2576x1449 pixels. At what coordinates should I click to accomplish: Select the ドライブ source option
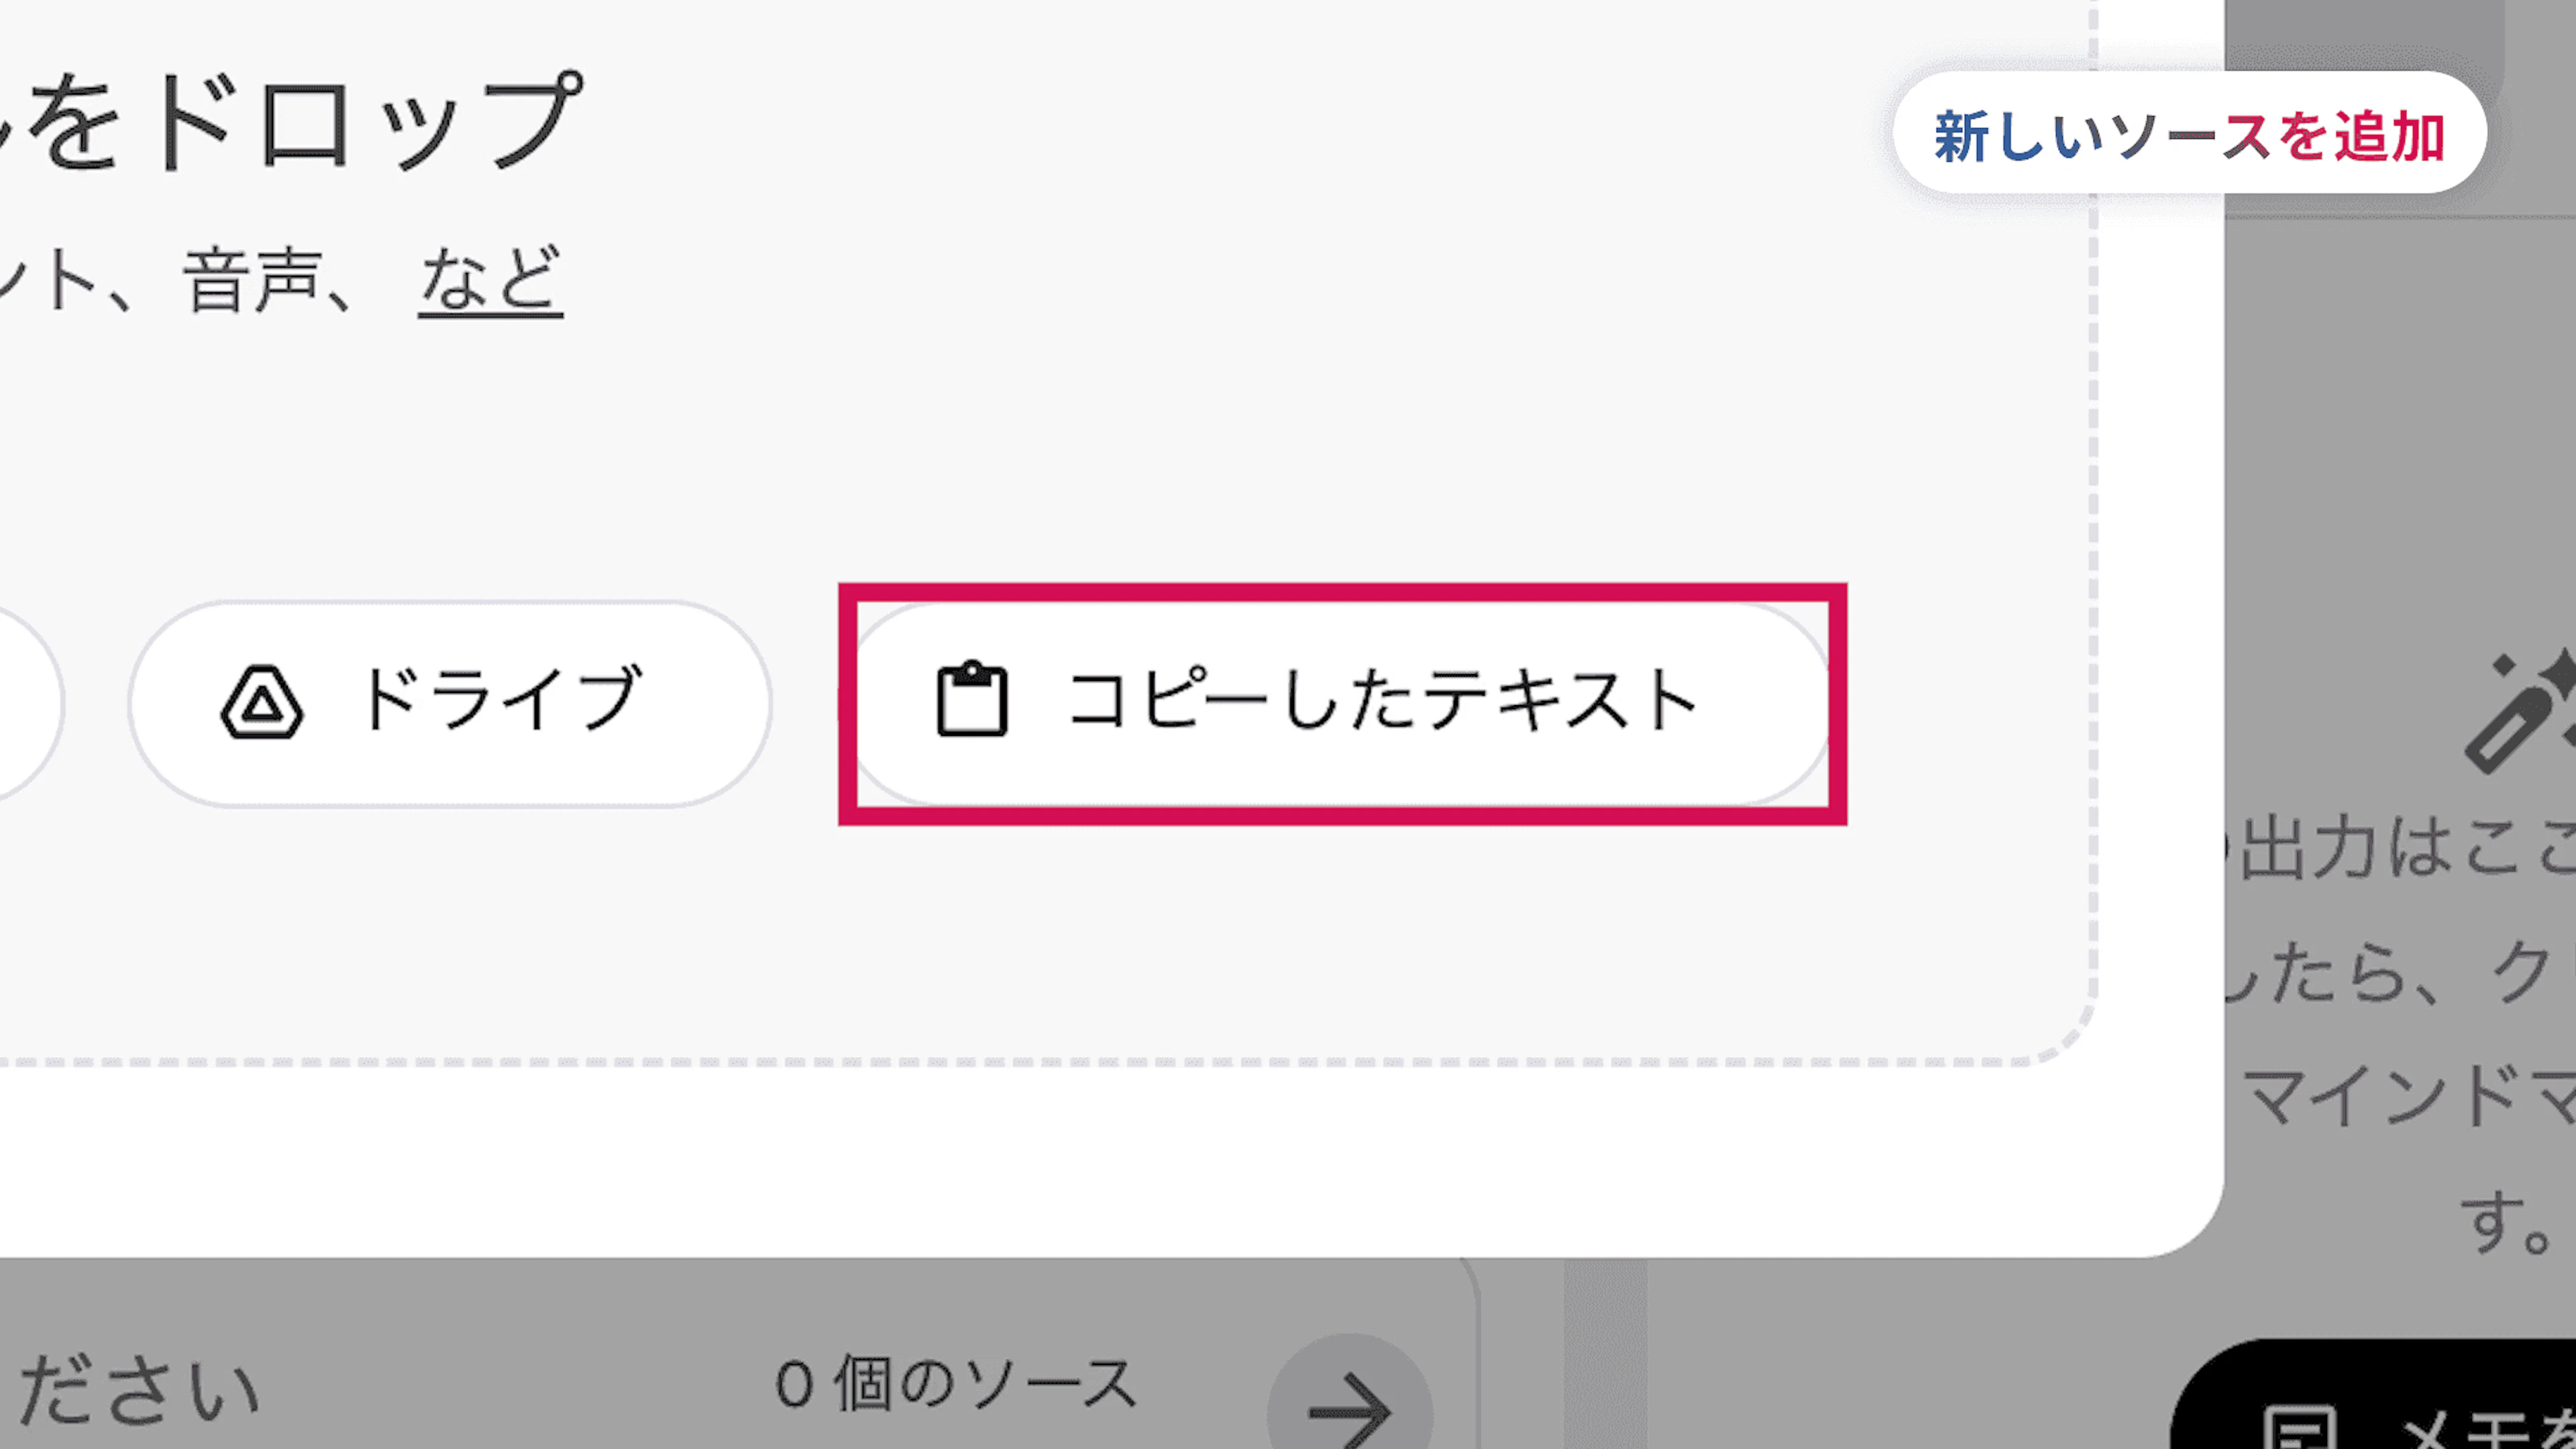[x=449, y=703]
